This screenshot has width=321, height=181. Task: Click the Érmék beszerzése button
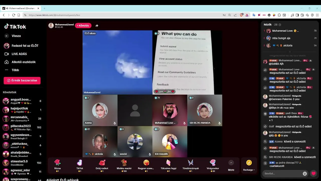[x=22, y=80]
